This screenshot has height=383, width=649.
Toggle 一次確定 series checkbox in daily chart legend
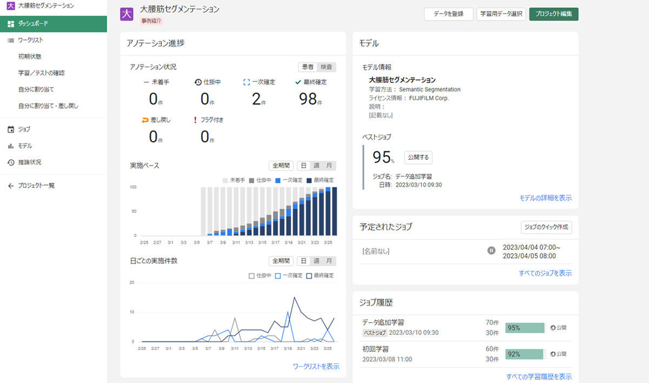tap(278, 275)
